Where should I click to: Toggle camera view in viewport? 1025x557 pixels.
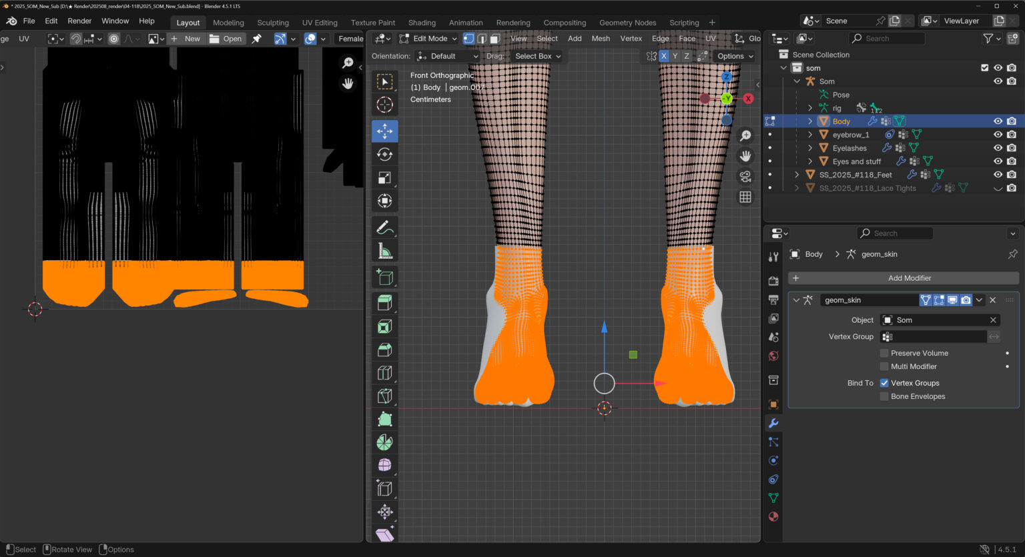(x=745, y=177)
